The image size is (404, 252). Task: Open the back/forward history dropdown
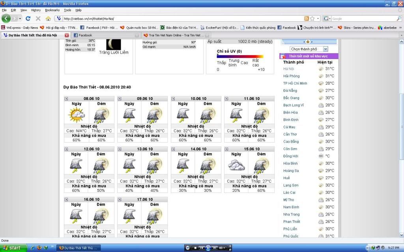[20, 19]
